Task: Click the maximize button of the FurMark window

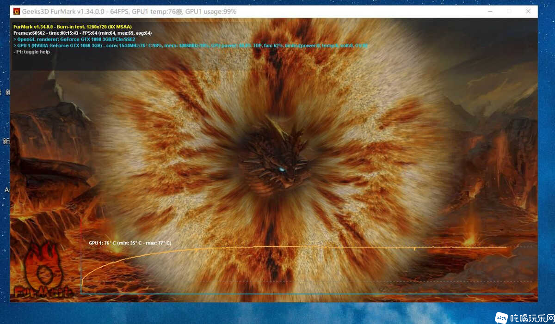Action: point(509,11)
